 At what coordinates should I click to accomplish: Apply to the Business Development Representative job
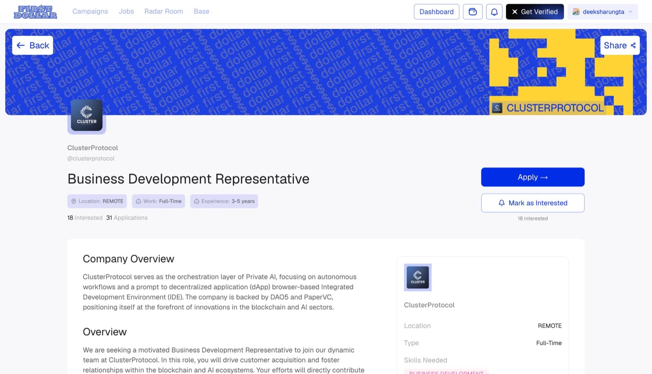533,177
